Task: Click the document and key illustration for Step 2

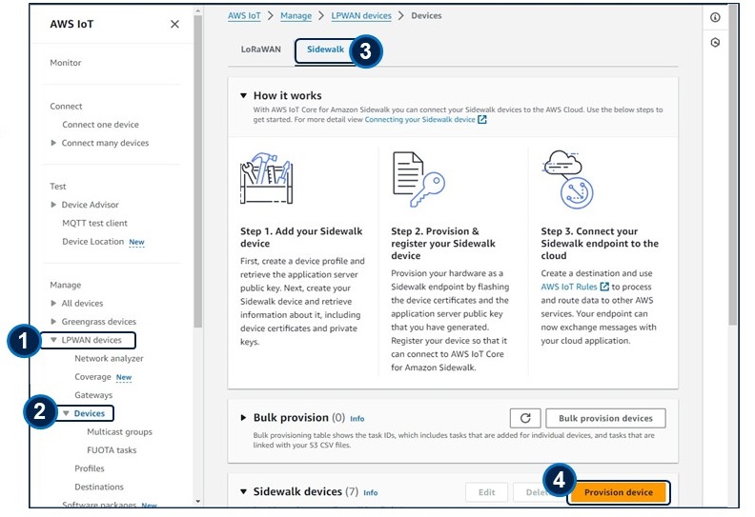Action: 418,179
